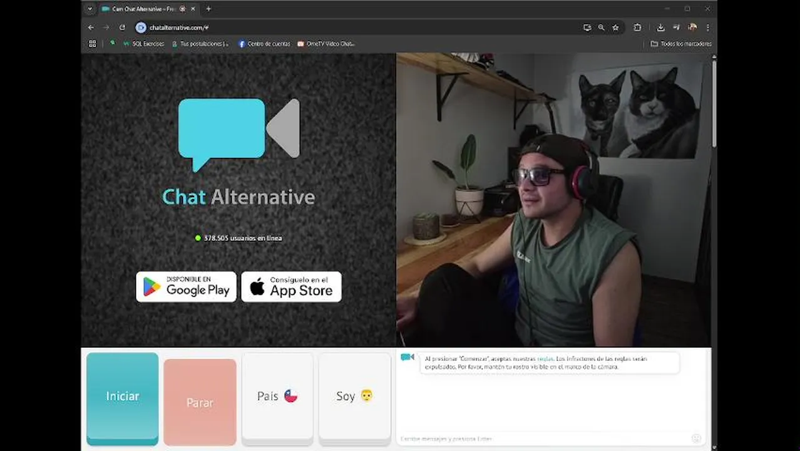This screenshot has width=800, height=451.
Task: Click the screen cast icon in address bar
Action: coord(587,28)
